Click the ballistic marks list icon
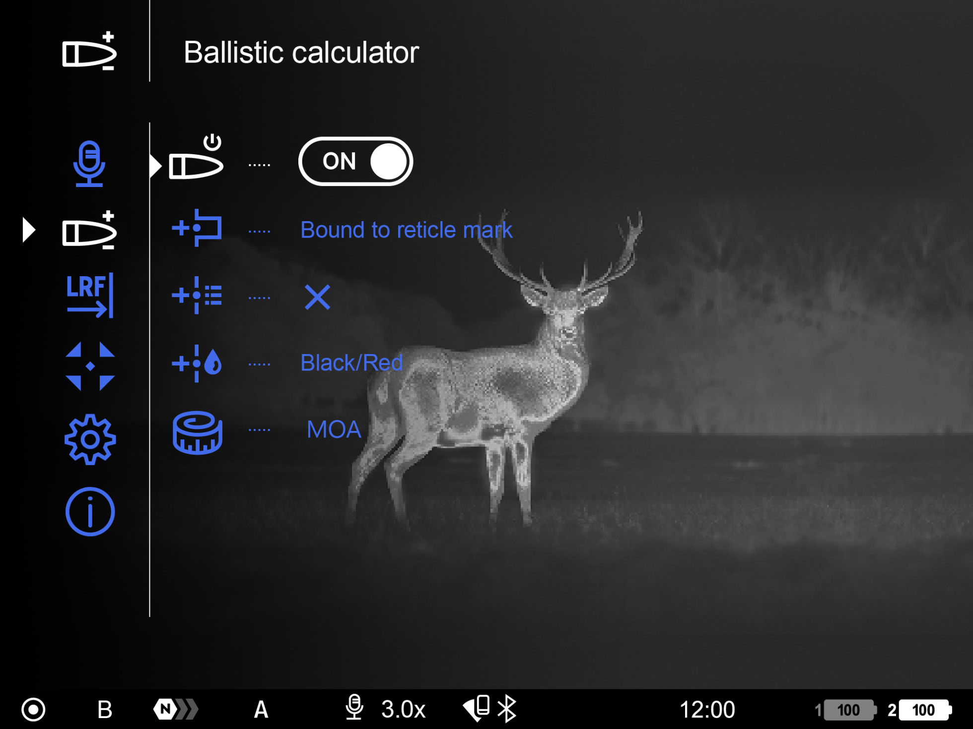 pos(197,296)
